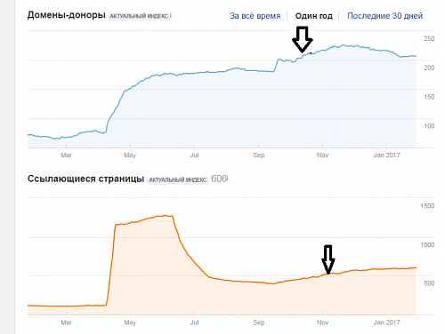Click Ссылающиеся страницы chart heading
Image resolution: width=445 pixels, height=334 pixels.
coord(85,179)
